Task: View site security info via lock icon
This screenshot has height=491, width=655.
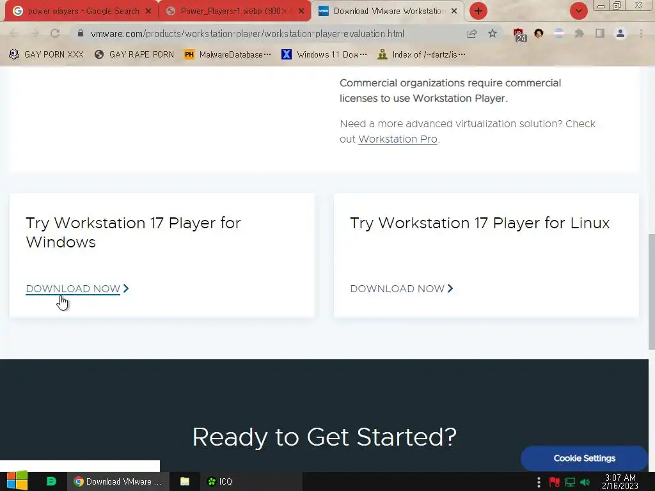Action: 81,34
